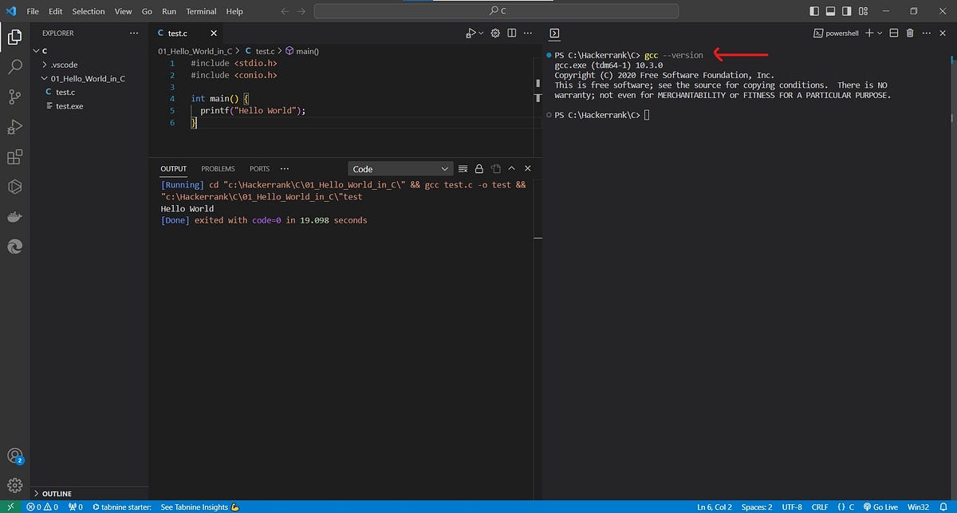Open the View menu
This screenshot has width=957, height=513.
(x=123, y=11)
